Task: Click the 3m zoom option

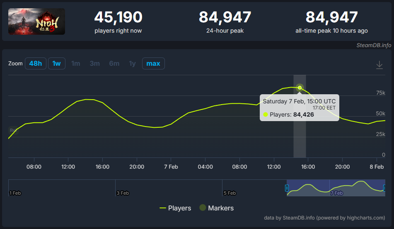Action: (94, 64)
